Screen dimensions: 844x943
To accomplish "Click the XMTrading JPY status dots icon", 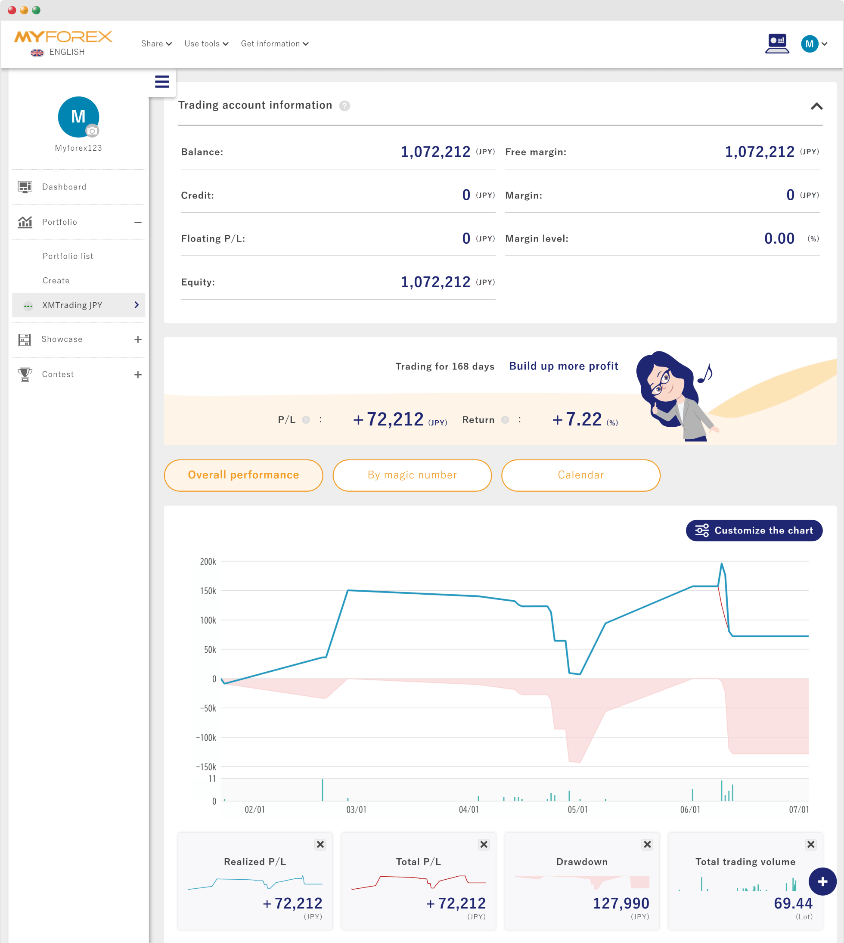I will click(x=28, y=306).
